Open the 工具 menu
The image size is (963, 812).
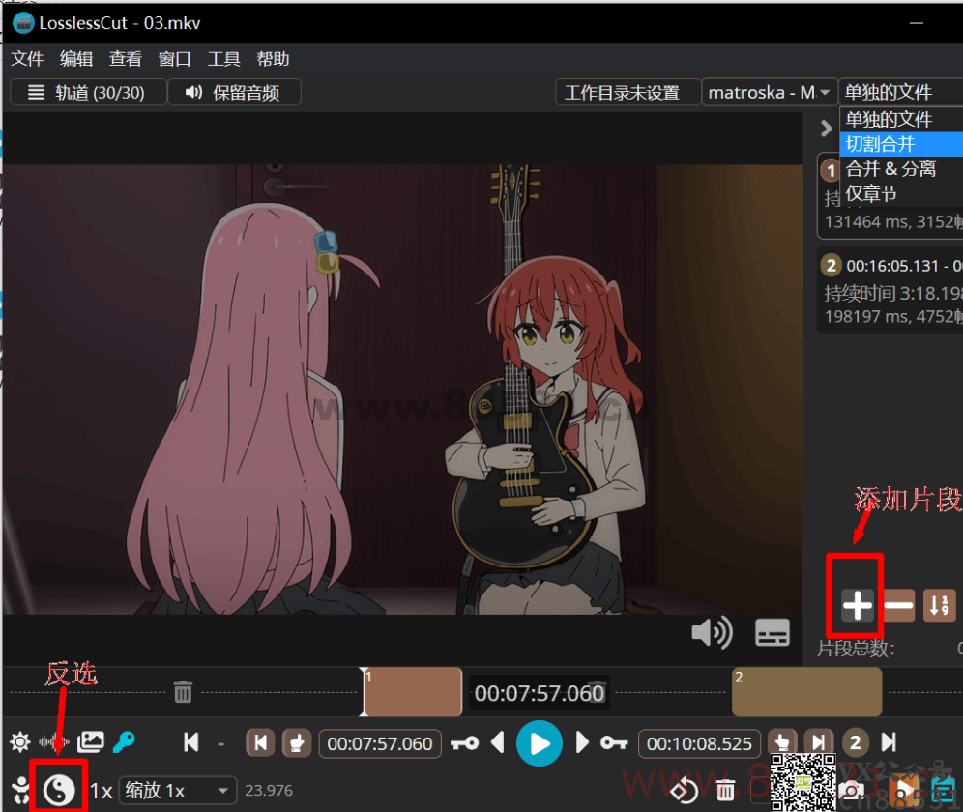tap(223, 59)
